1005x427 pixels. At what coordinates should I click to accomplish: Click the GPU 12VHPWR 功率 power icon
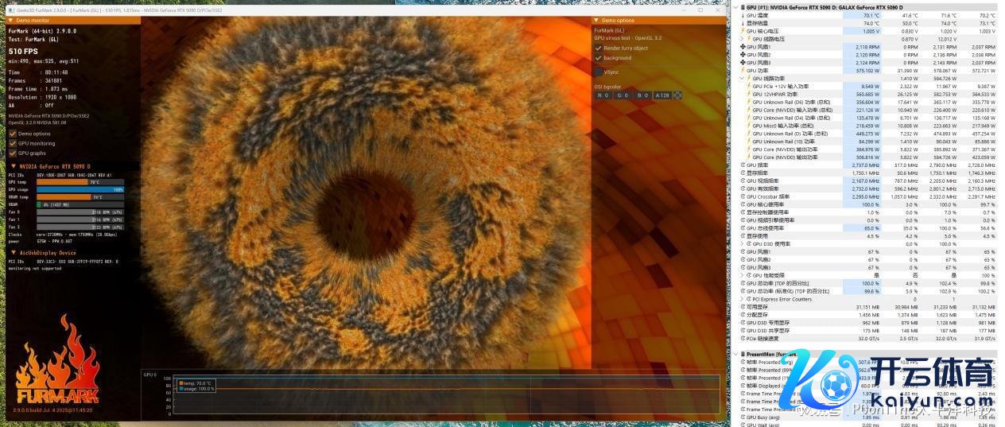point(749,94)
